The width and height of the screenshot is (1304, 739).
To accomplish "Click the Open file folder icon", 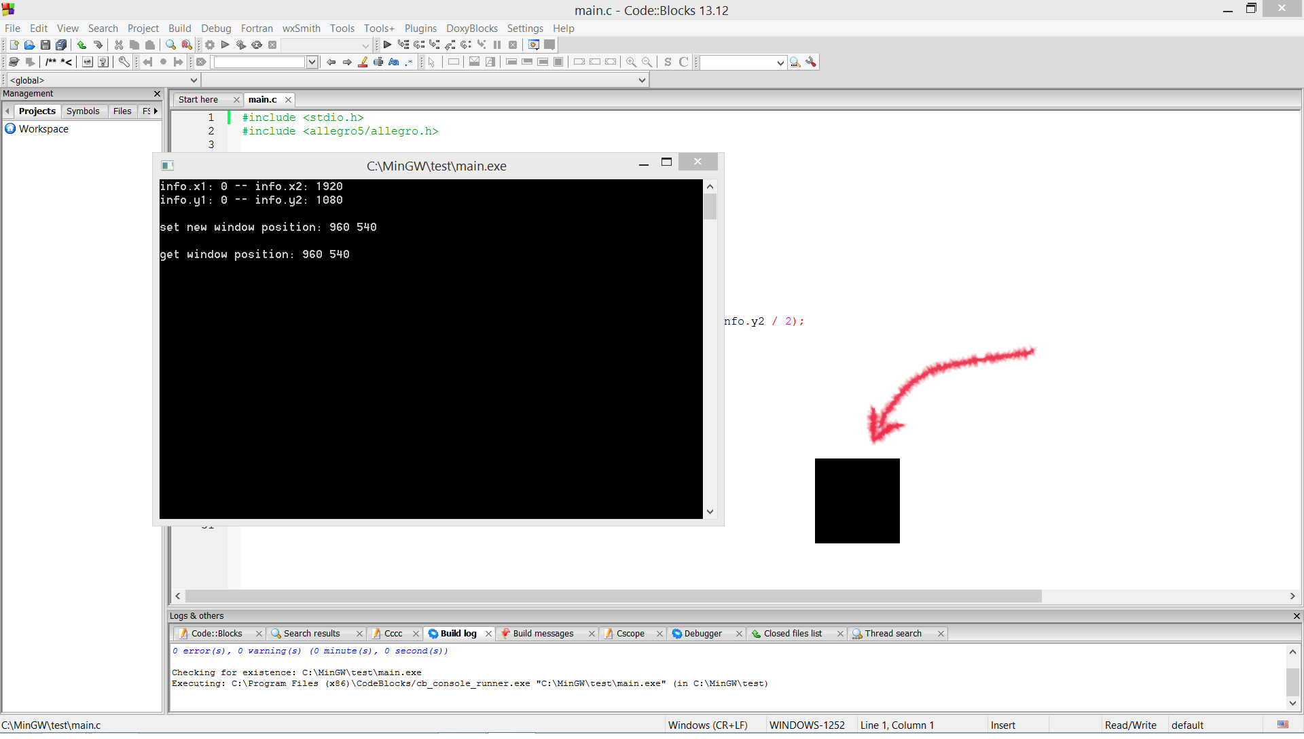I will click(x=29, y=45).
